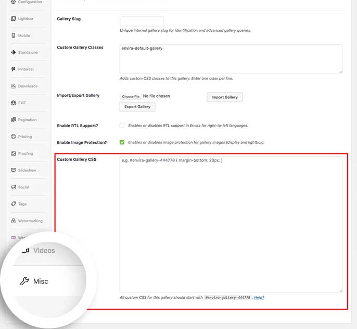Click the Import Gallery button
The height and width of the screenshot is (329, 357).
pos(224,97)
